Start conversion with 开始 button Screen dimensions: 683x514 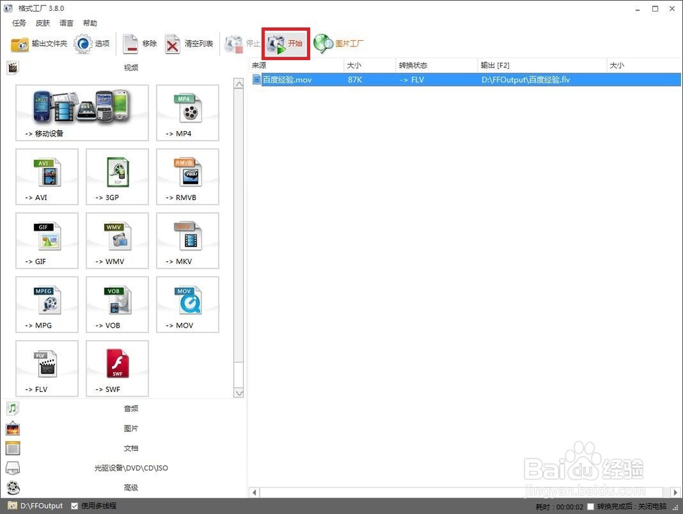tap(285, 44)
